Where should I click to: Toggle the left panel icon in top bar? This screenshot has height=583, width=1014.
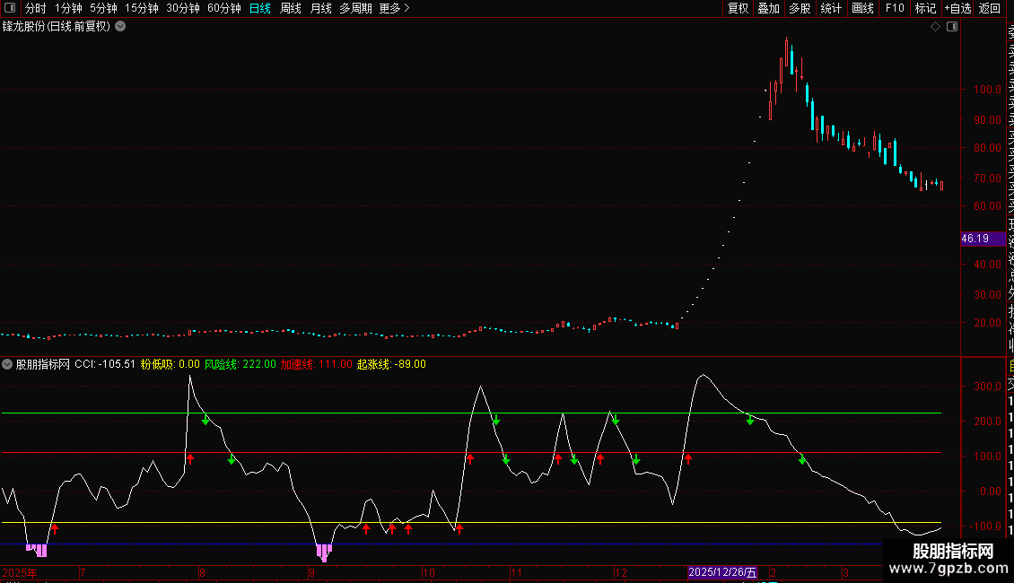coord(10,8)
